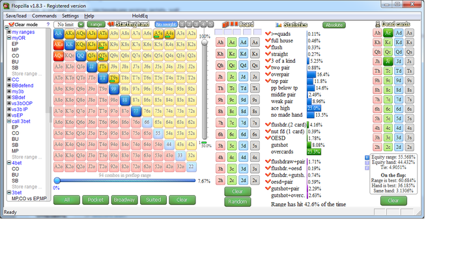Click the Pocket pairs button

pyautogui.click(x=95, y=200)
